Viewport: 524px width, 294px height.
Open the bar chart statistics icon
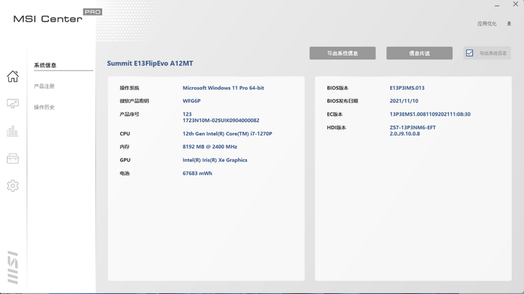13,131
